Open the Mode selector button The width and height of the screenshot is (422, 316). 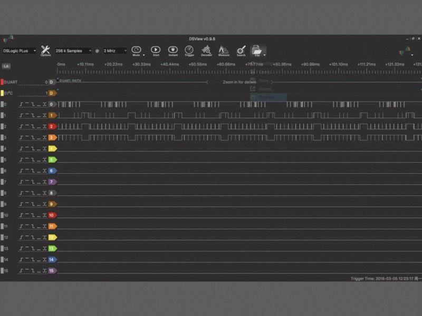point(137,50)
